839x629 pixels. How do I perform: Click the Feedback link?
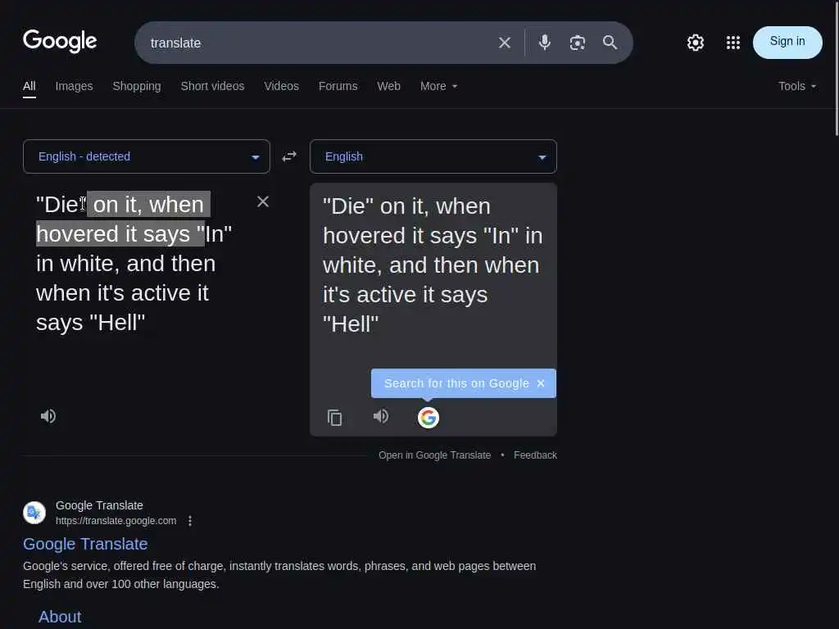[x=535, y=455]
